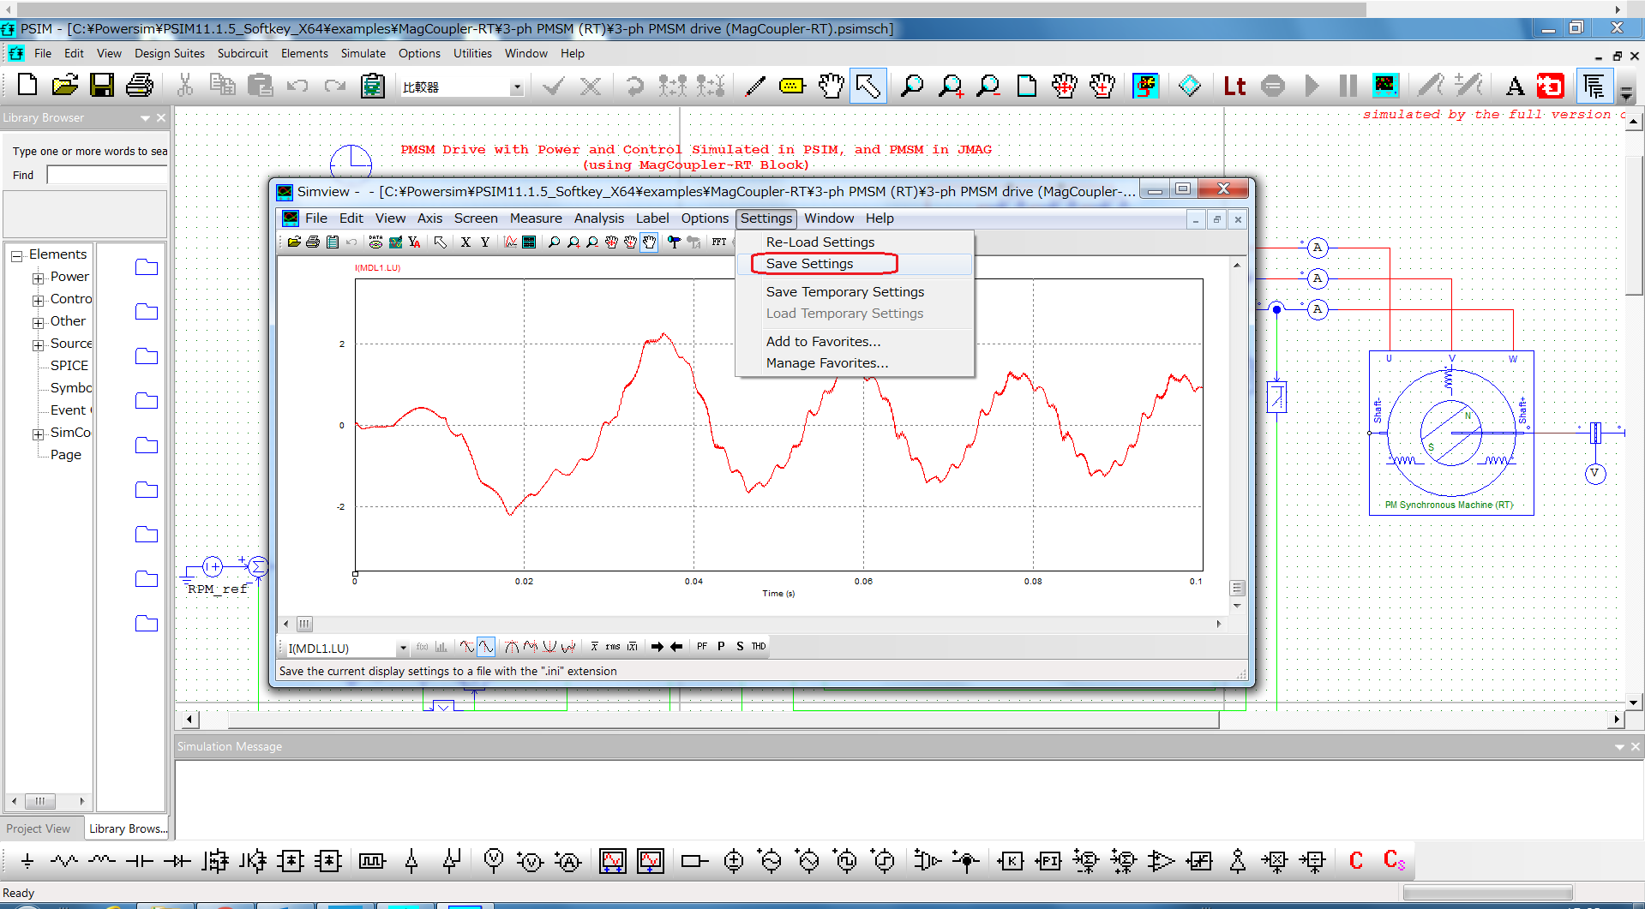The image size is (1645, 909).
Task: Expand the Power tree node
Action: (x=38, y=278)
